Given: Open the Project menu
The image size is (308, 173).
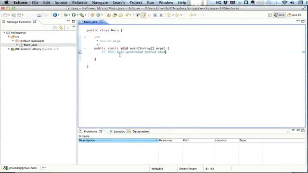Looking at the screenshot, I should [136, 2].
